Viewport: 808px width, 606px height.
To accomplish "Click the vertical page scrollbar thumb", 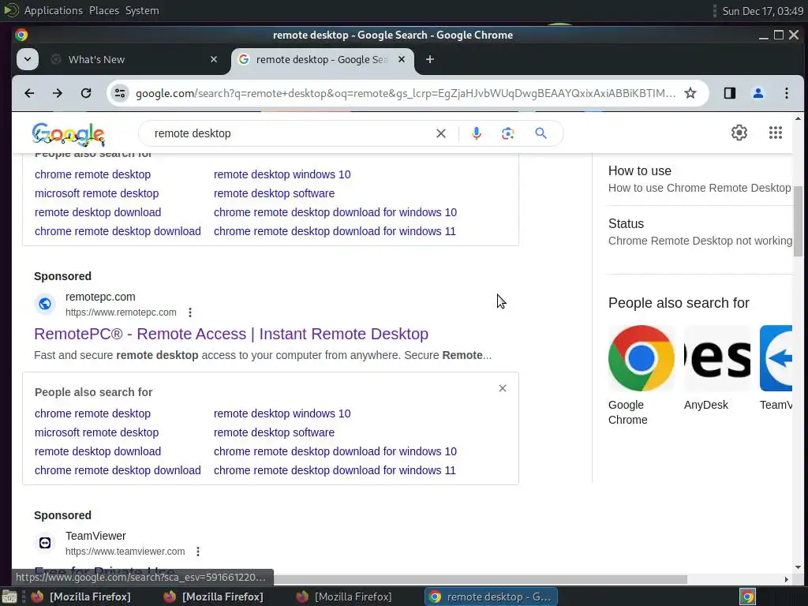I will (798, 221).
